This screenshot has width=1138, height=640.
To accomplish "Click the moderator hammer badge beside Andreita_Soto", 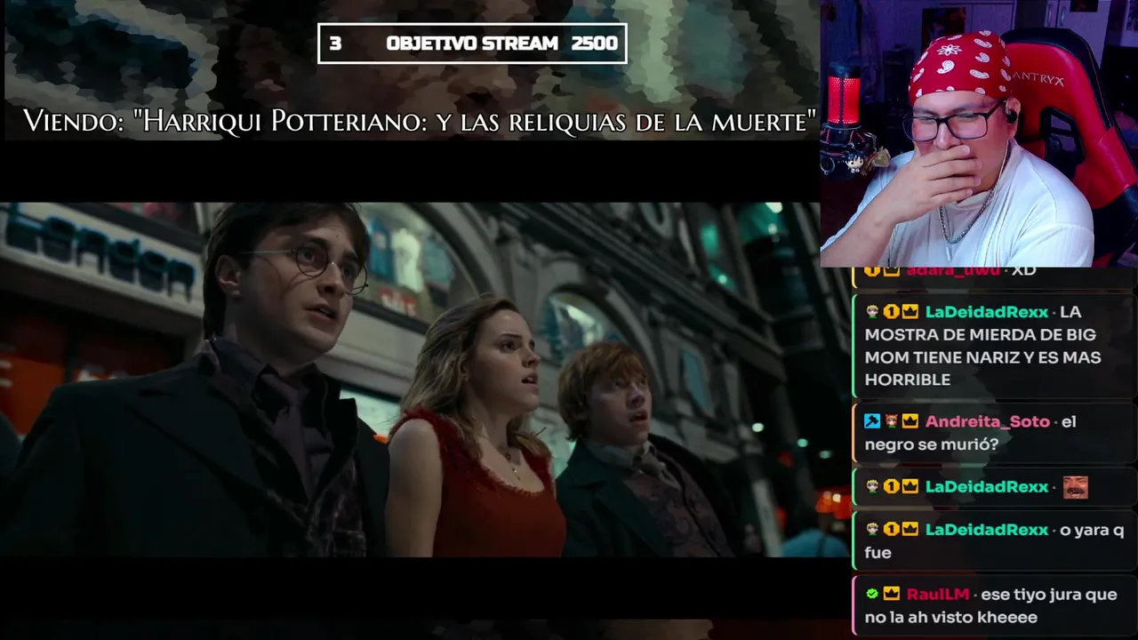I will [872, 421].
